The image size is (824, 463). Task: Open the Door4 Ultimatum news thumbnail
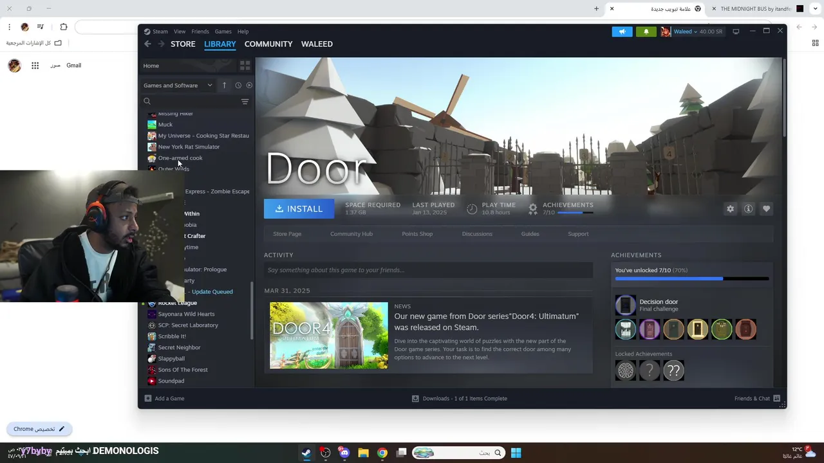tap(329, 335)
